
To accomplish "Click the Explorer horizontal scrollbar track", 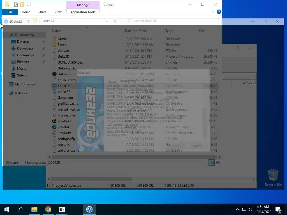I will [x=134, y=157].
